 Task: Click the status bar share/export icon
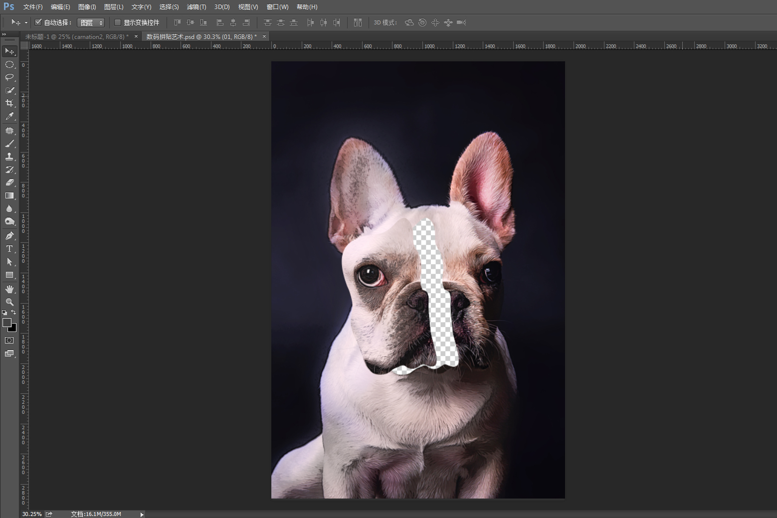tap(49, 514)
